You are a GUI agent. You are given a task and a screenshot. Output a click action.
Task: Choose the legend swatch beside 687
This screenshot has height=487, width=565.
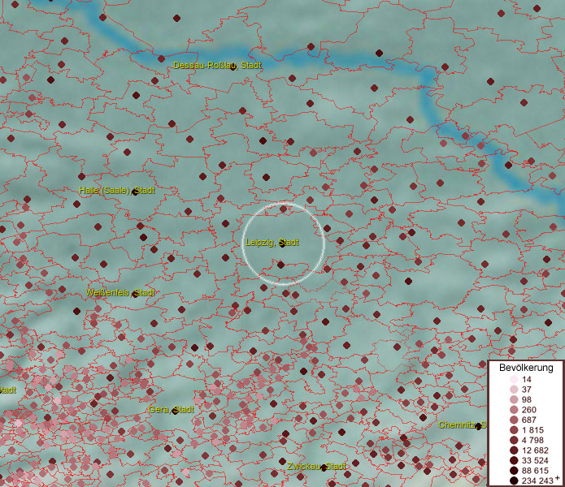point(514,420)
